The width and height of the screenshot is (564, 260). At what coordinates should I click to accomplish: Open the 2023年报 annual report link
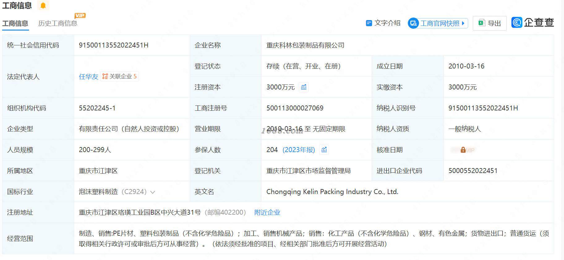(299, 150)
